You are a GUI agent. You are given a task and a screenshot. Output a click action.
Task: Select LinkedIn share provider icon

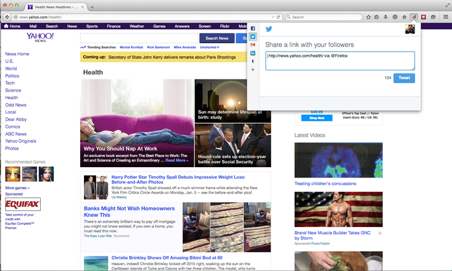click(x=253, y=53)
